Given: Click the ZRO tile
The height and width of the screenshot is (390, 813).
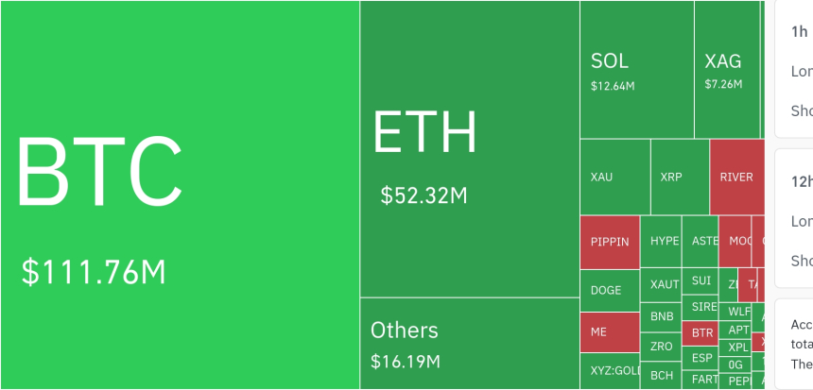Looking at the screenshot, I should [661, 347].
